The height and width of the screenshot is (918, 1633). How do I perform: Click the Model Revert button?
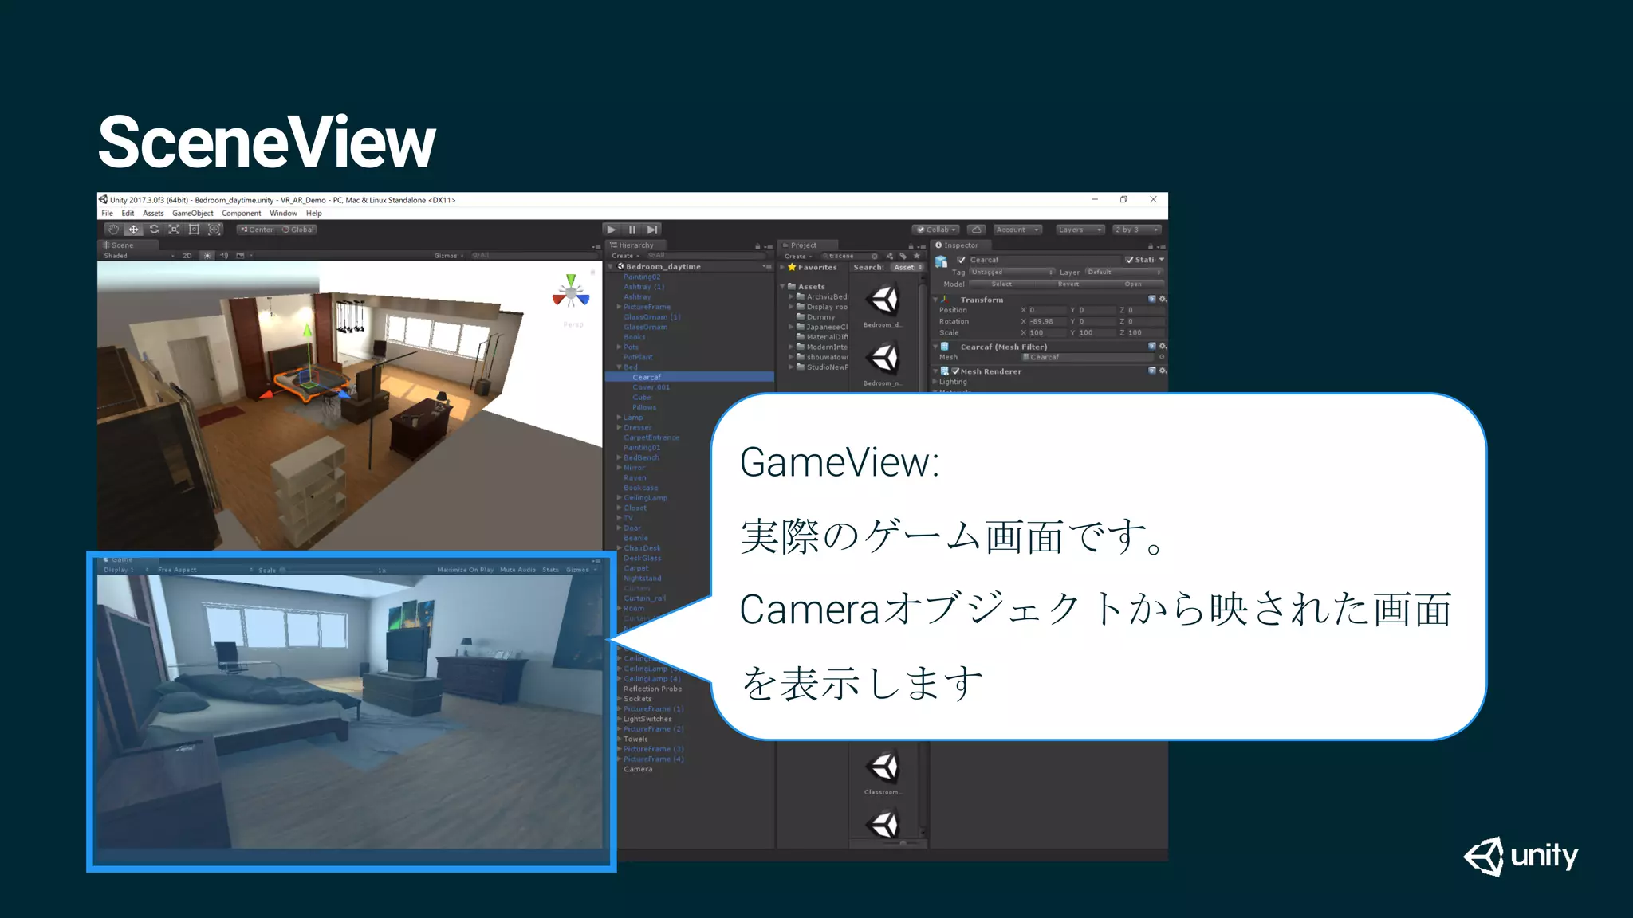[x=1068, y=284]
